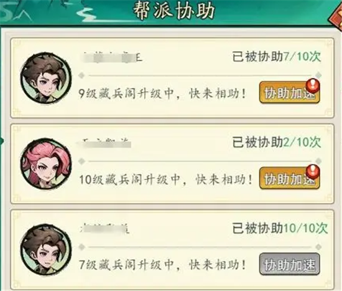Click blurred player name in second card

(x=104, y=143)
